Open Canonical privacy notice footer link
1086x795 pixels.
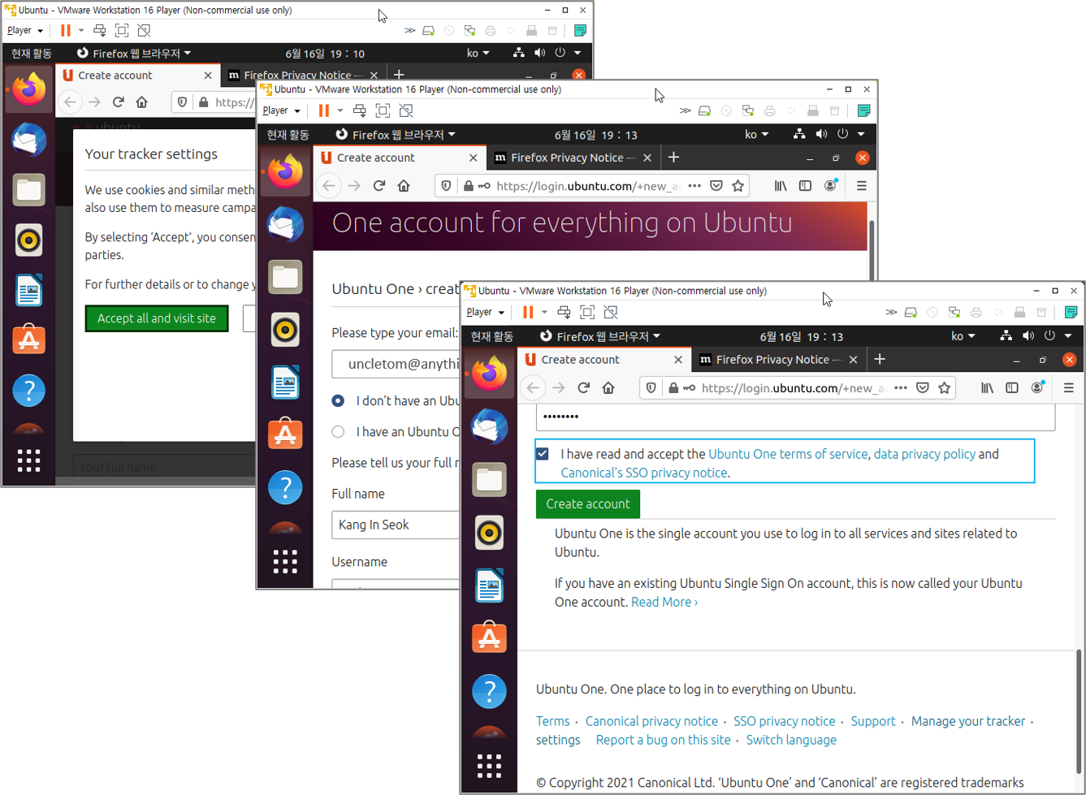pyautogui.click(x=651, y=721)
